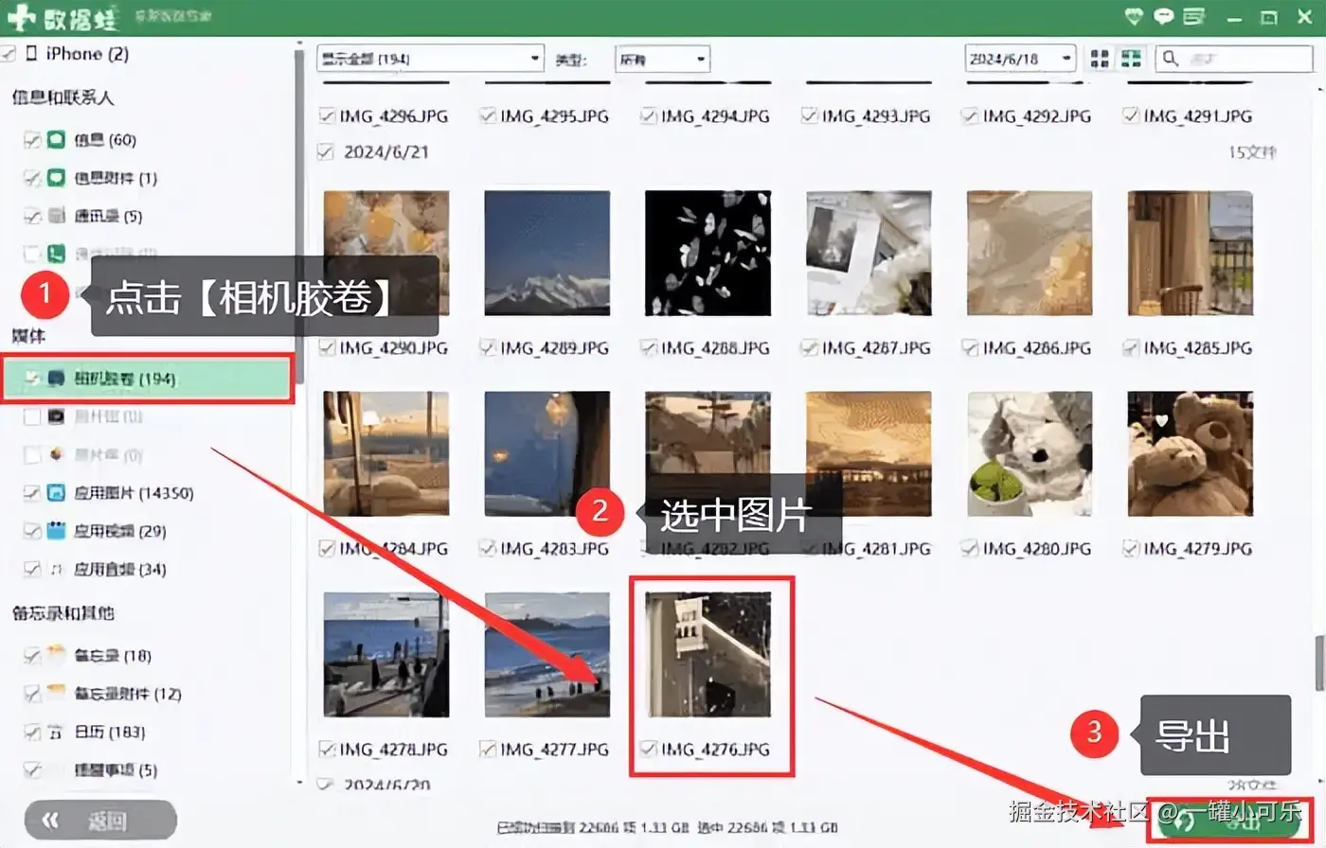1326x848 pixels.
Task: Click the IMG_4287.JPG file name
Action: click(x=876, y=348)
